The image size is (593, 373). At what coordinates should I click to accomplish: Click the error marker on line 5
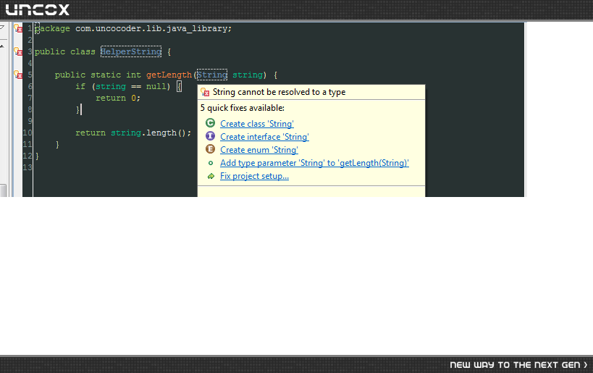(18, 75)
